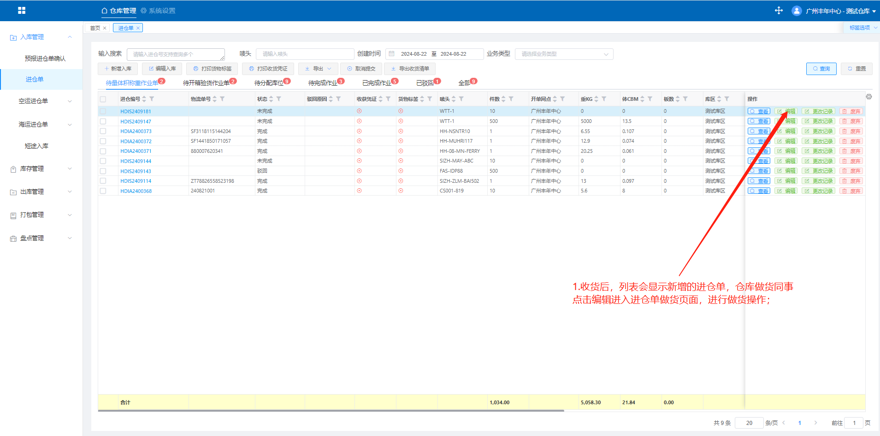Expand the 导出 dropdown button

(318, 69)
